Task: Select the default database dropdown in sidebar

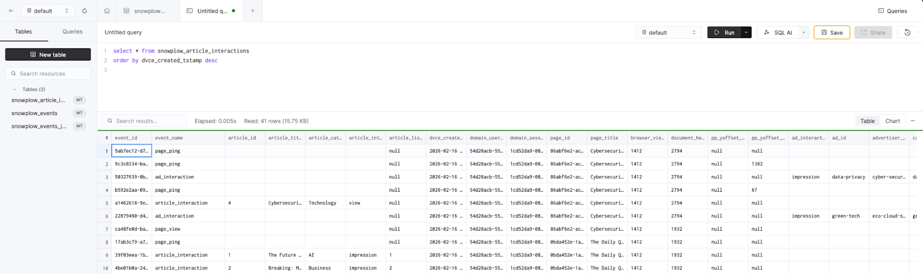Action: click(x=48, y=10)
